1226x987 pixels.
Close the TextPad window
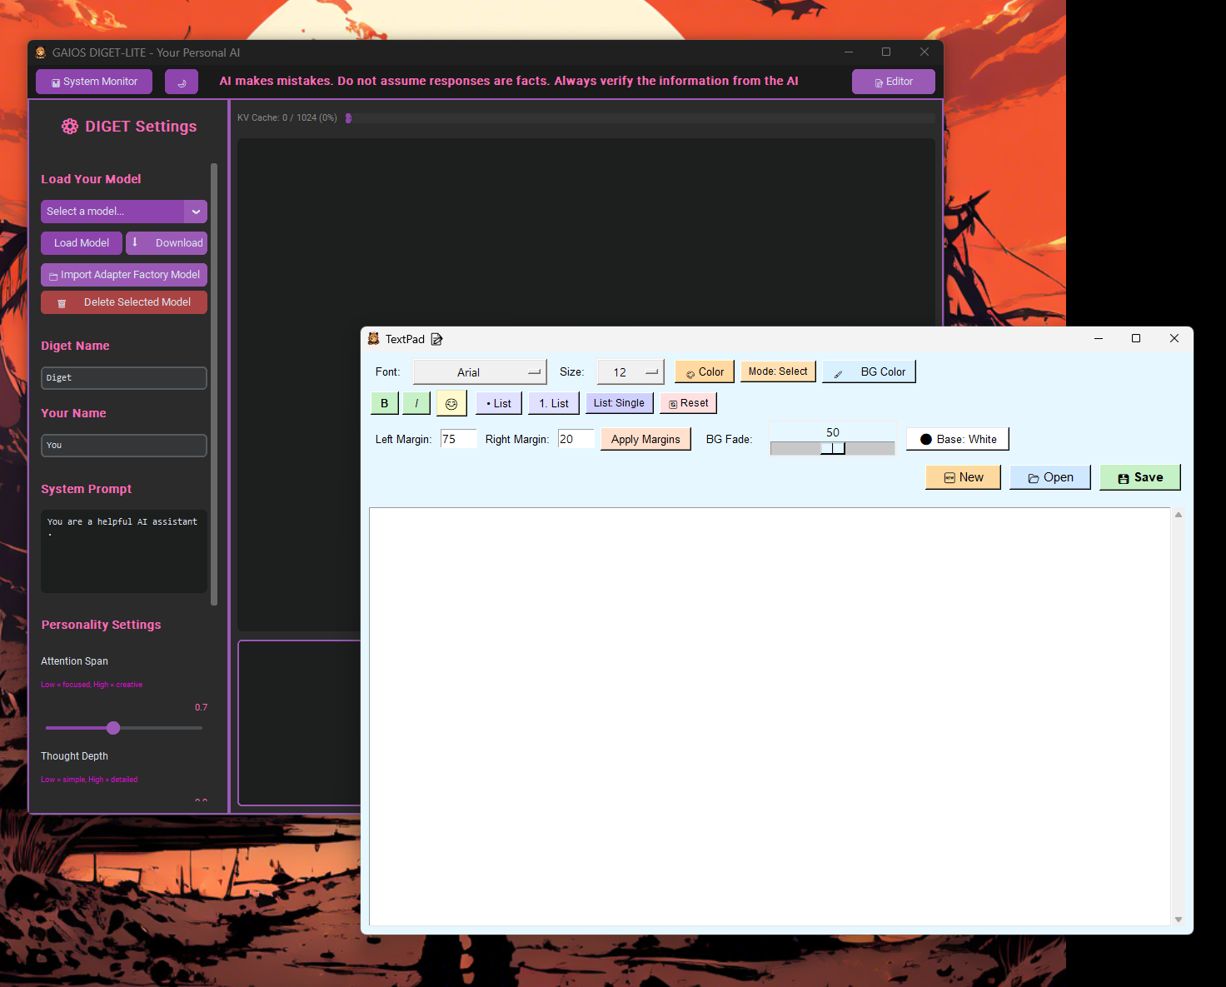click(1174, 338)
